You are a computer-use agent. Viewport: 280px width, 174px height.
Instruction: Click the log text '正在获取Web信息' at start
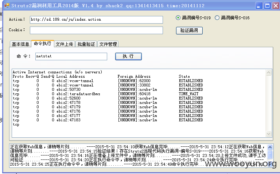point(26,147)
